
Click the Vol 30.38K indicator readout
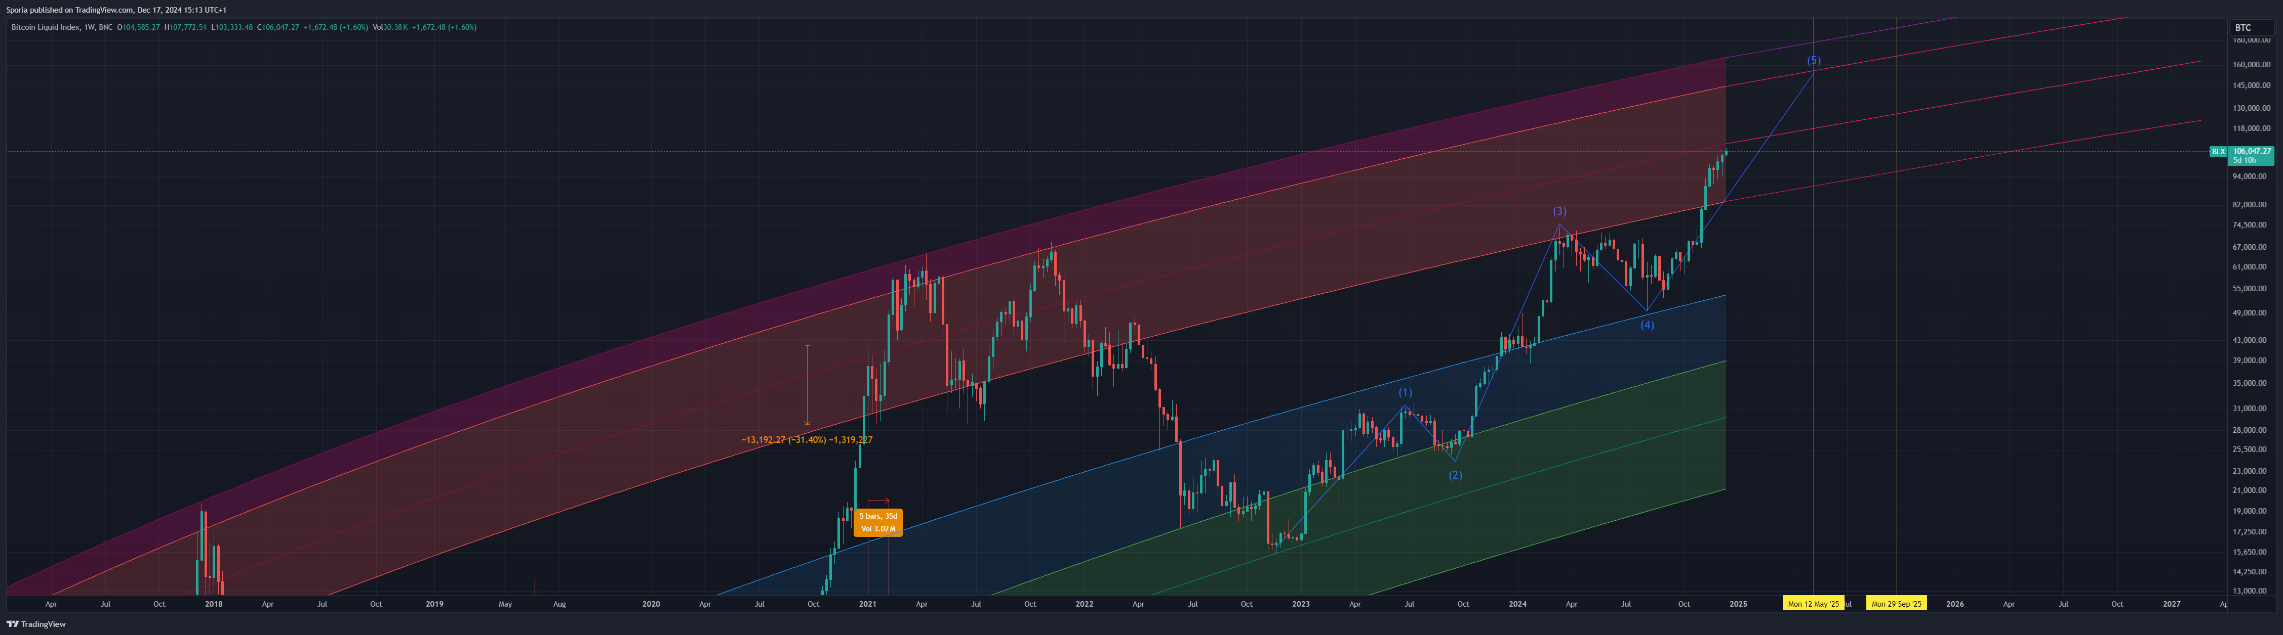(x=390, y=27)
